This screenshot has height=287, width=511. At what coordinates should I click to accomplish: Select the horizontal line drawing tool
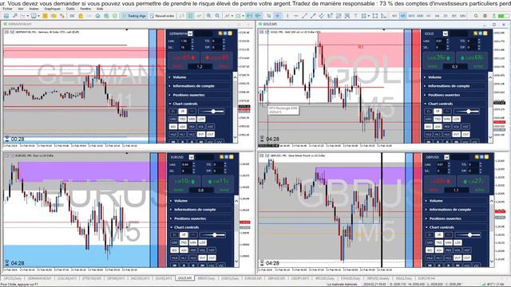coord(296,16)
